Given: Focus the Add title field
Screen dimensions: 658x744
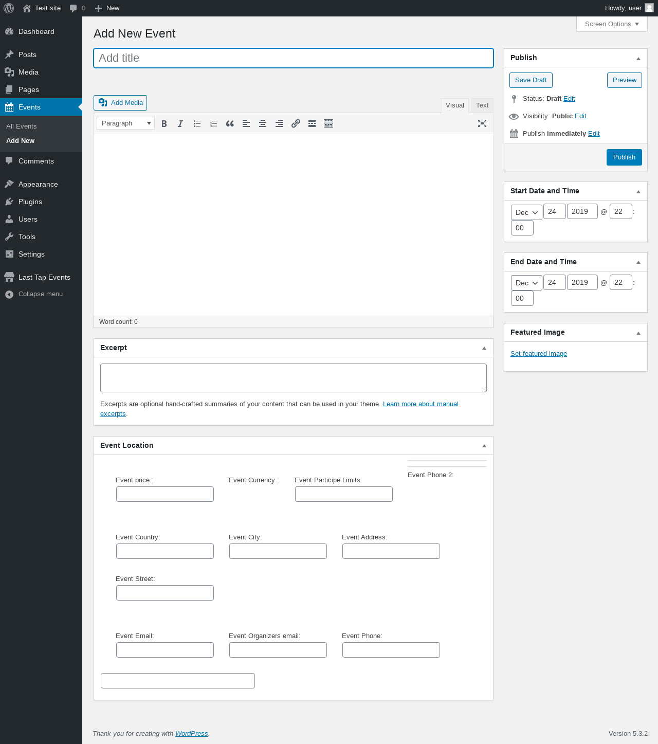Looking at the screenshot, I should (294, 58).
